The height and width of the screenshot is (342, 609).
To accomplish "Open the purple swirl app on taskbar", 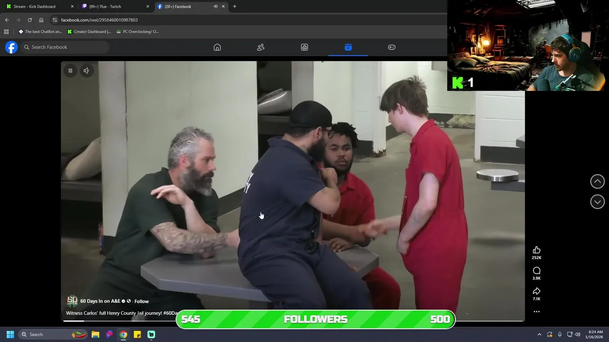I will (x=109, y=334).
